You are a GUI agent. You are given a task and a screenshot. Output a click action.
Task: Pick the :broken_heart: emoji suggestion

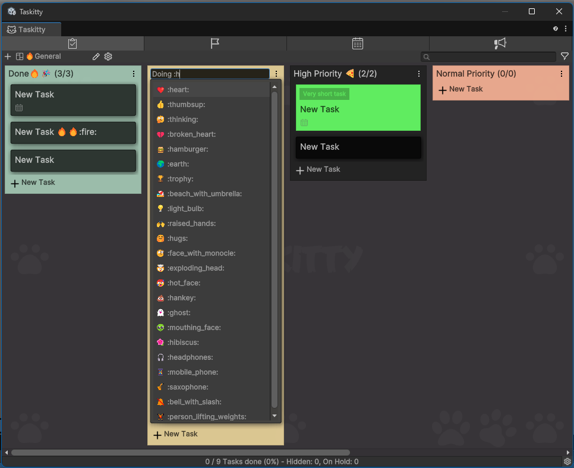[210, 134]
